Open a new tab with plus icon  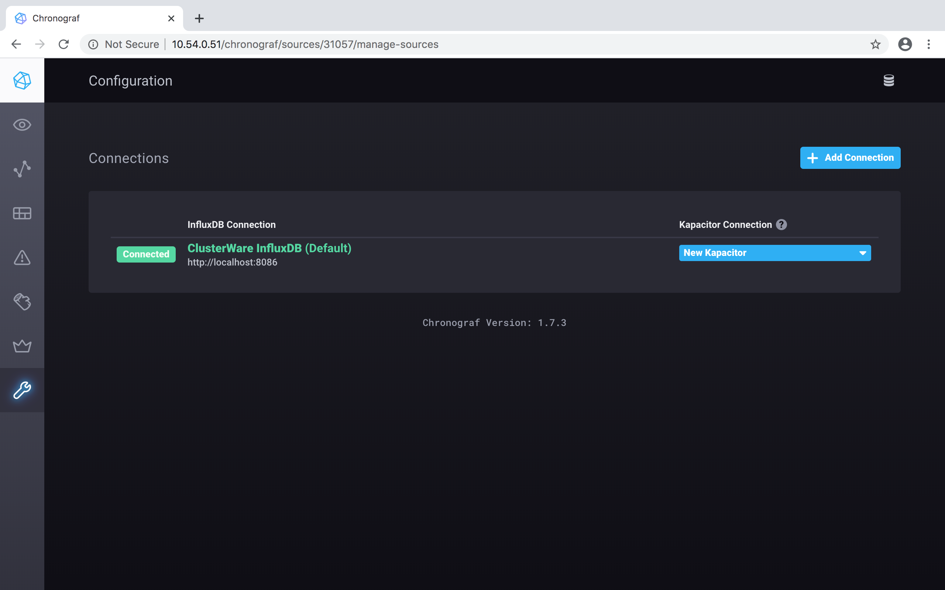click(x=199, y=18)
